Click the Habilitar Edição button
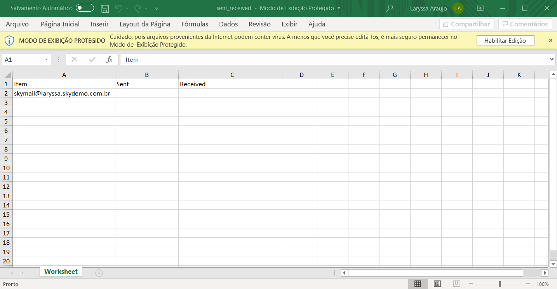This screenshot has width=557, height=289. [505, 40]
